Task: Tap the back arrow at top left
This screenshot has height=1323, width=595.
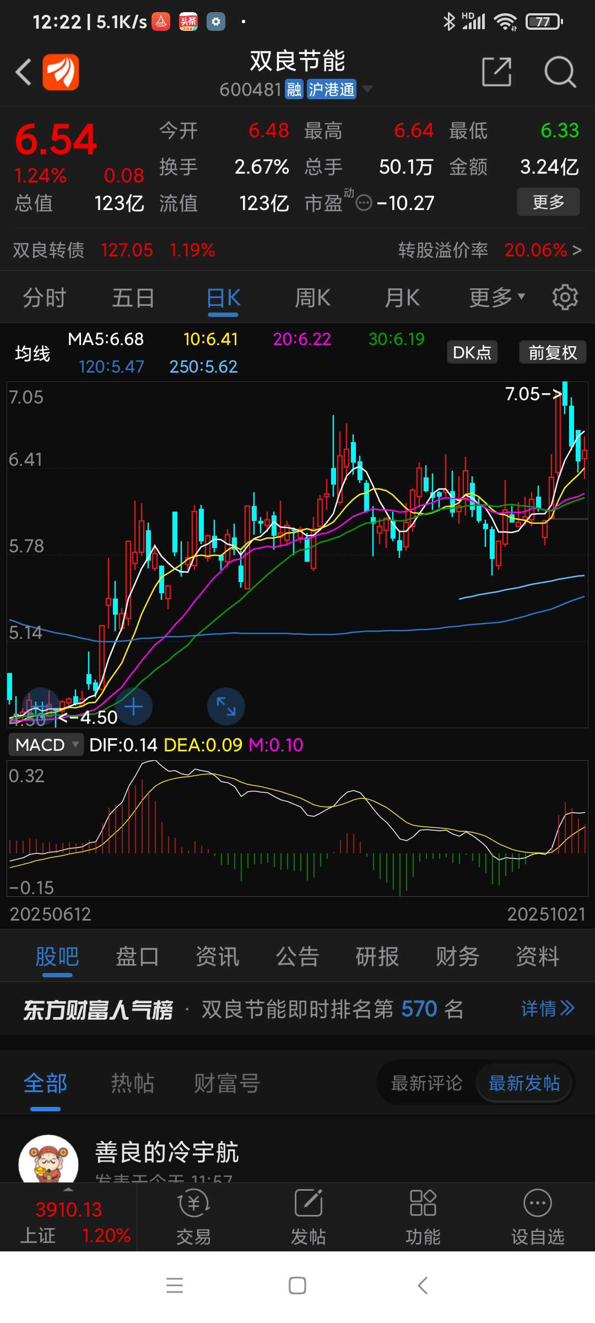Action: point(23,72)
